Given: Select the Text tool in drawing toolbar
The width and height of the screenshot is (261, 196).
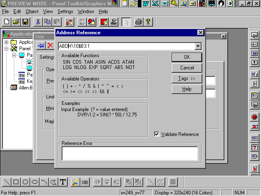Looking at the screenshot, I should tap(63, 182).
